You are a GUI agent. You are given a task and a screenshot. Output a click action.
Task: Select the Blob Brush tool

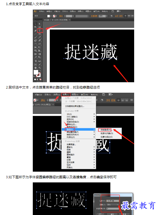tap(35, 41)
